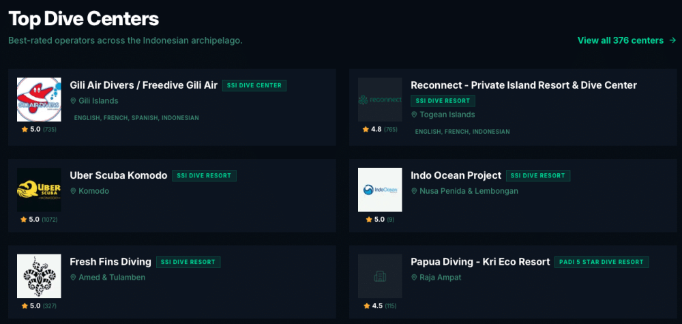Image resolution: width=682 pixels, height=324 pixels.
Task: Select Gili Islands location text
Action: coord(98,101)
